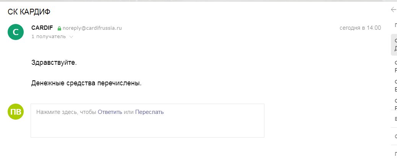Viewport: 397px width, 160px height.
Task: Click the 'Здравствуйте.' greeting line
Action: 54,62
